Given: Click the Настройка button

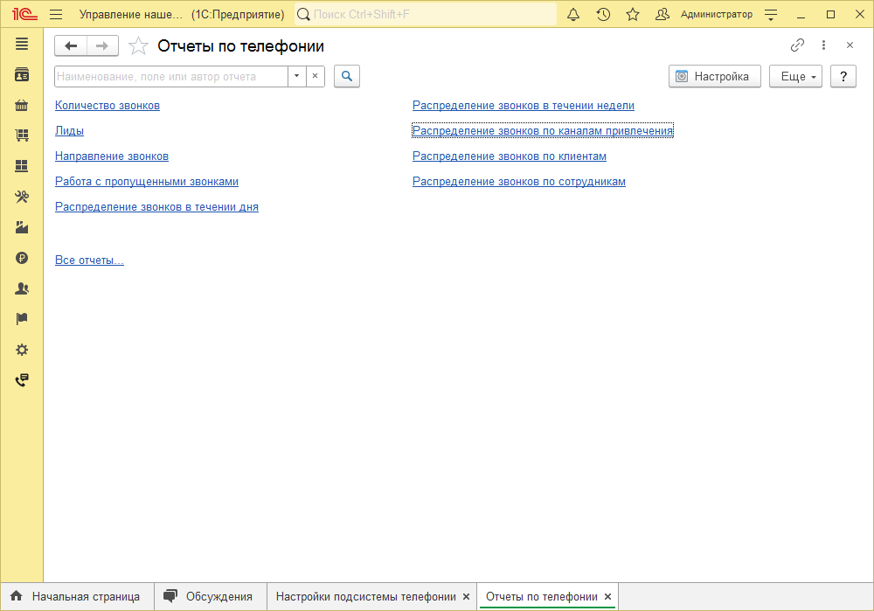Looking at the screenshot, I should (714, 76).
